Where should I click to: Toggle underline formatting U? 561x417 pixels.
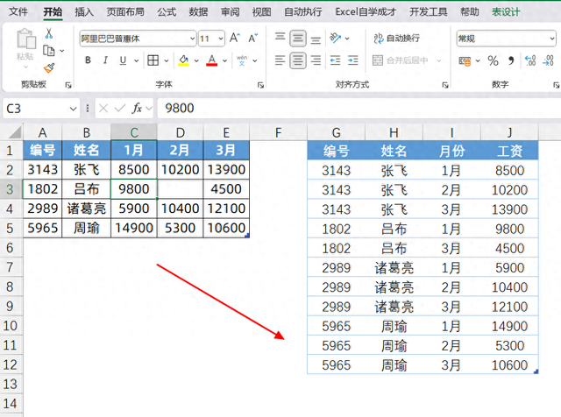pyautogui.click(x=123, y=60)
